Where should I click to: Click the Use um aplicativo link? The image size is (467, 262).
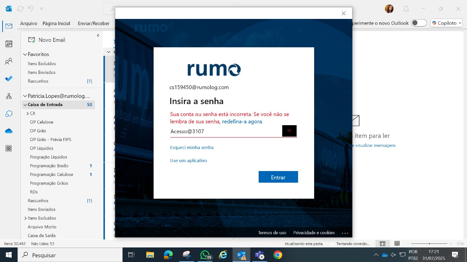point(189,160)
